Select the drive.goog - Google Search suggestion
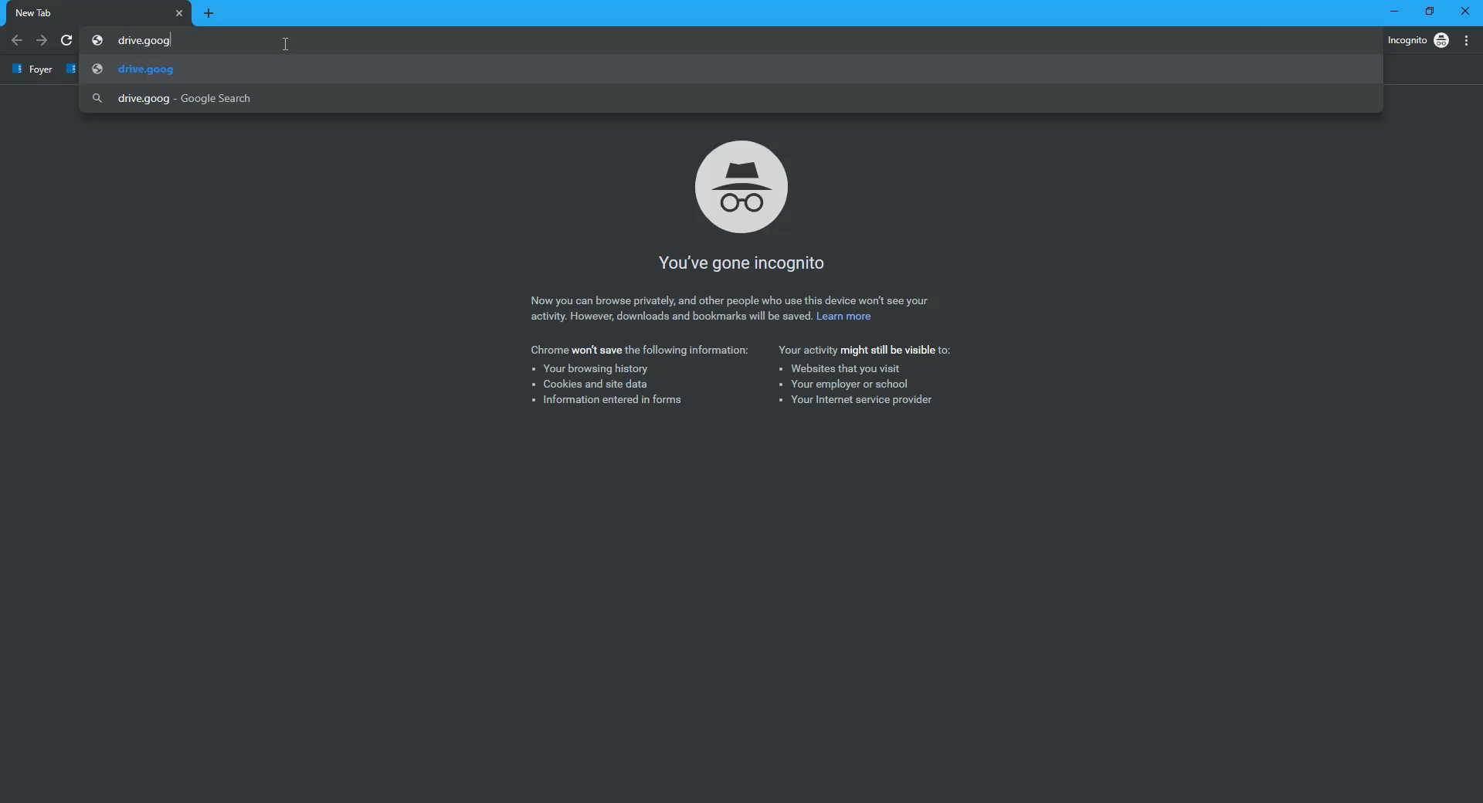 coord(731,98)
